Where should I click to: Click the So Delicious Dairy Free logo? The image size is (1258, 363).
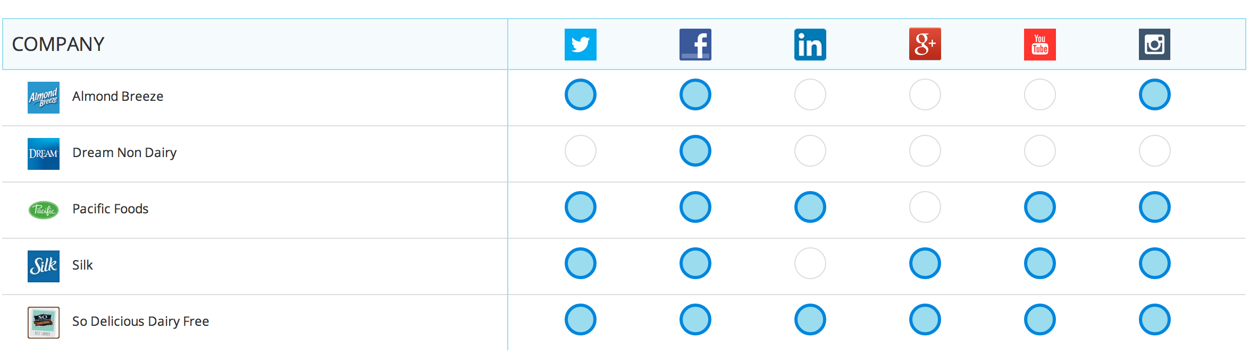44,323
